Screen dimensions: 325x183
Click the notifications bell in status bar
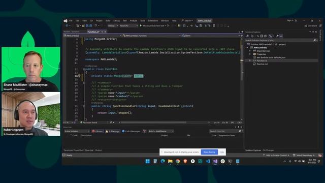tap(320, 155)
